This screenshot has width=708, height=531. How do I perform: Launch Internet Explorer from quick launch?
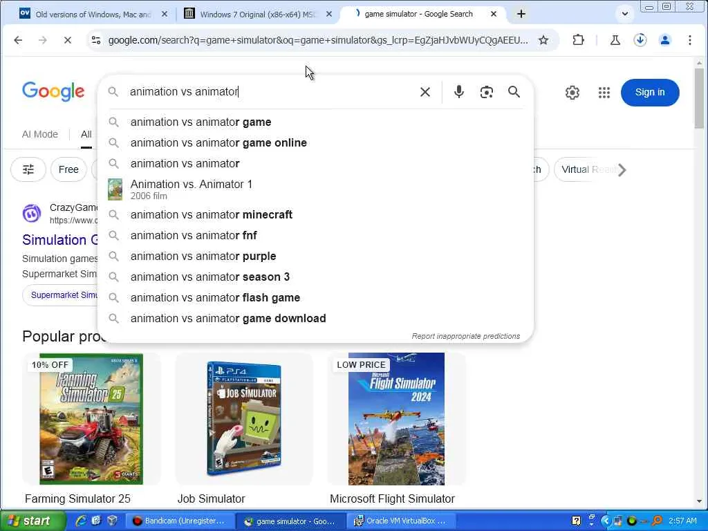81,521
